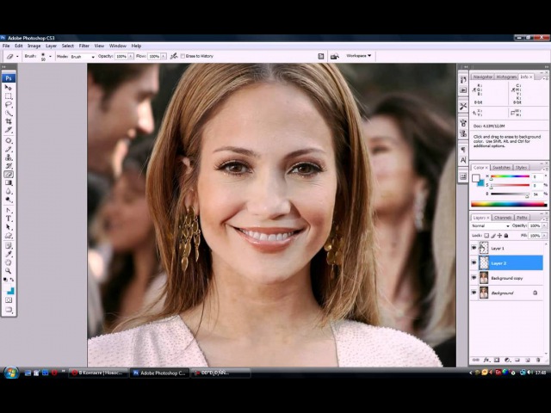The width and height of the screenshot is (551, 413).
Task: Hide the Background layer eye
Action: 474,293
